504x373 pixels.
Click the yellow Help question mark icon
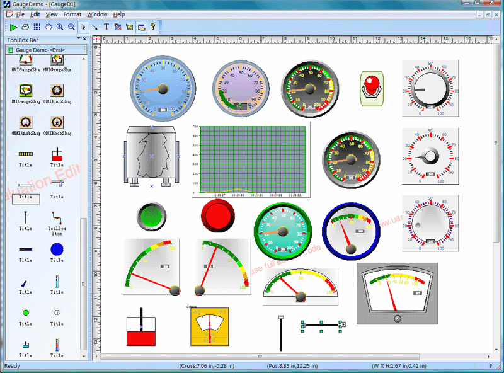coord(152,27)
